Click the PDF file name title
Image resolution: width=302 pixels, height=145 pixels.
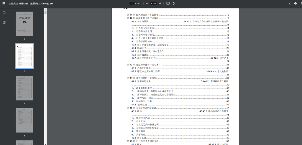31,4
